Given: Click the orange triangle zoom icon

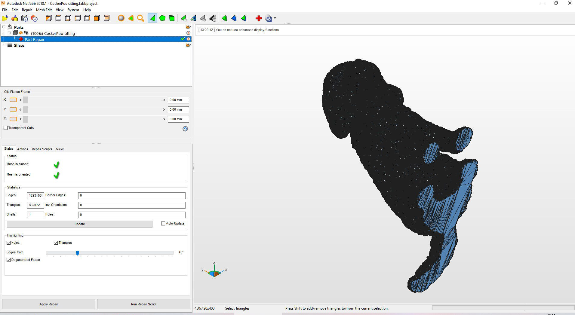Looking at the screenshot, I should pyautogui.click(x=131, y=18).
